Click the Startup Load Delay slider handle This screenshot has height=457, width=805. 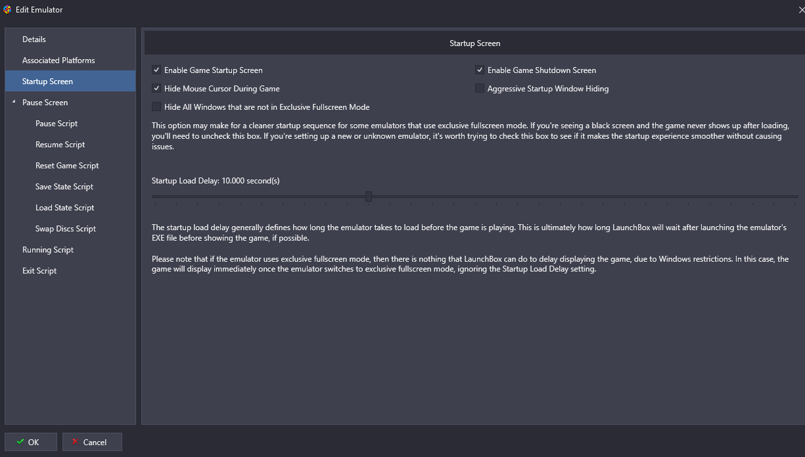tap(369, 196)
